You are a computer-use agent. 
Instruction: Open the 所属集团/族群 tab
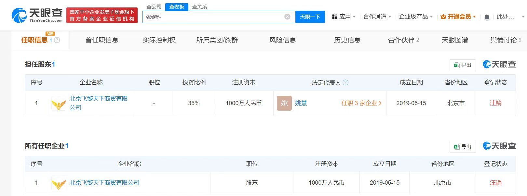point(217,40)
